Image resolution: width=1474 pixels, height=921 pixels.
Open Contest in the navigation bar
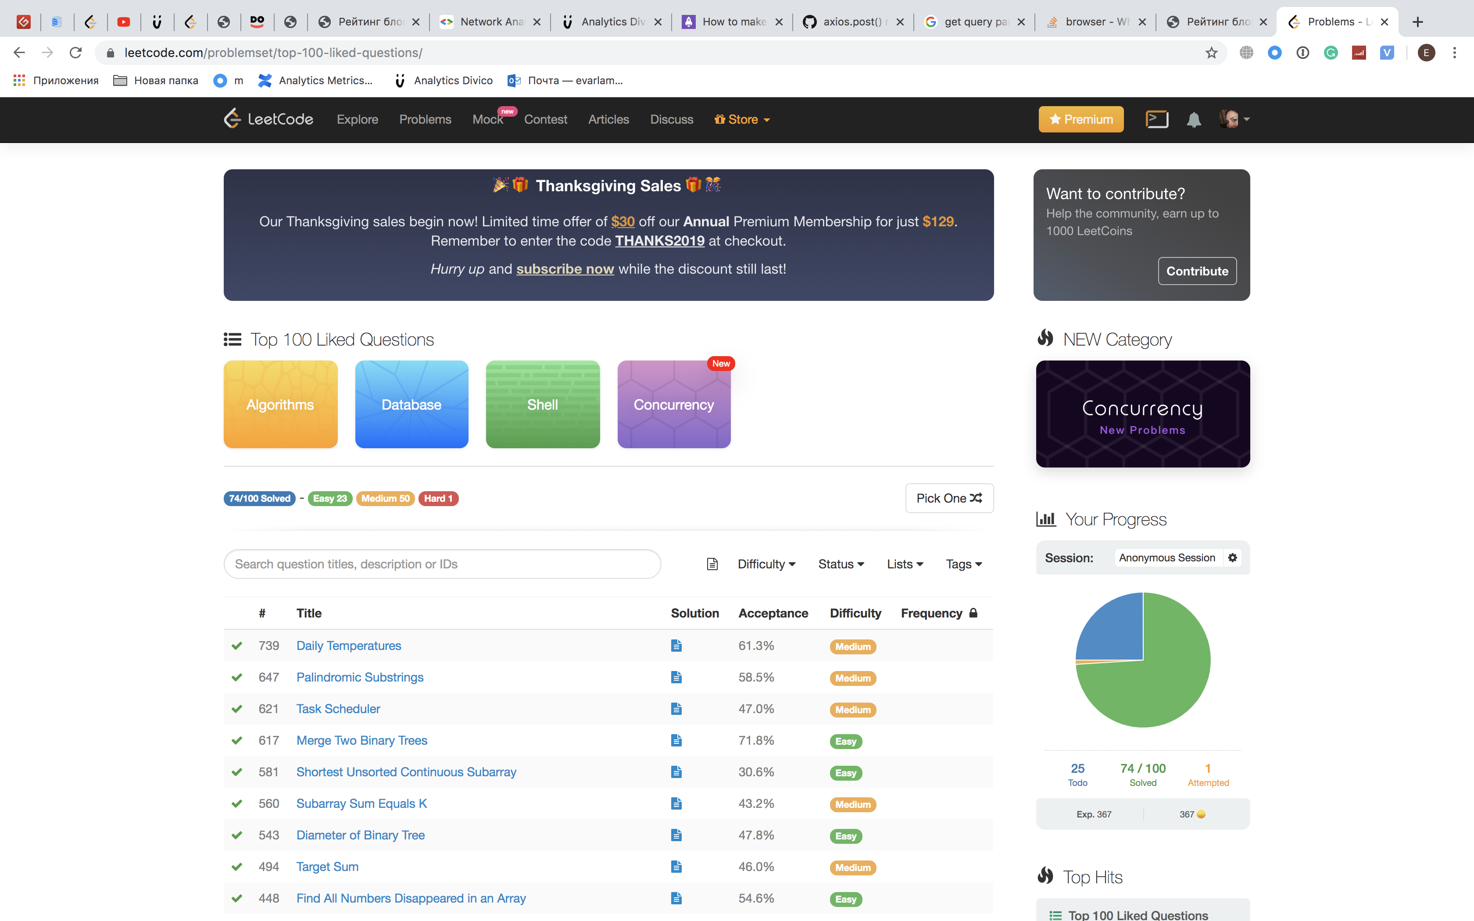click(545, 119)
